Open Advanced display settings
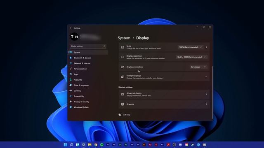Viewport: 264px width, 148px height. [164, 94]
